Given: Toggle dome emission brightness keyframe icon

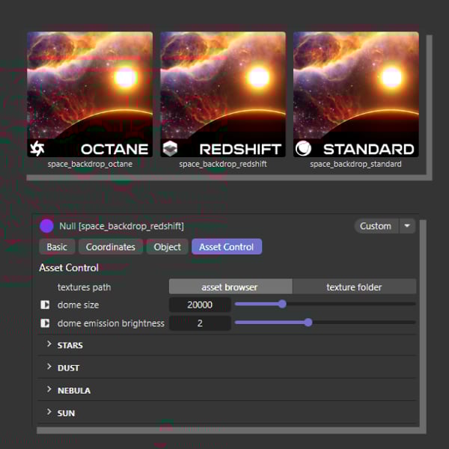Looking at the screenshot, I should tap(45, 323).
